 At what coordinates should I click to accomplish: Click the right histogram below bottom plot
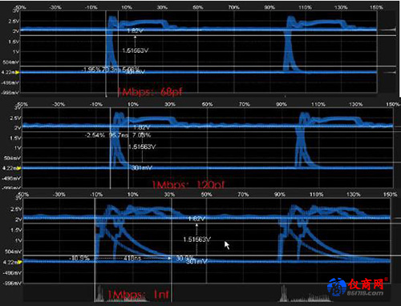(305, 294)
